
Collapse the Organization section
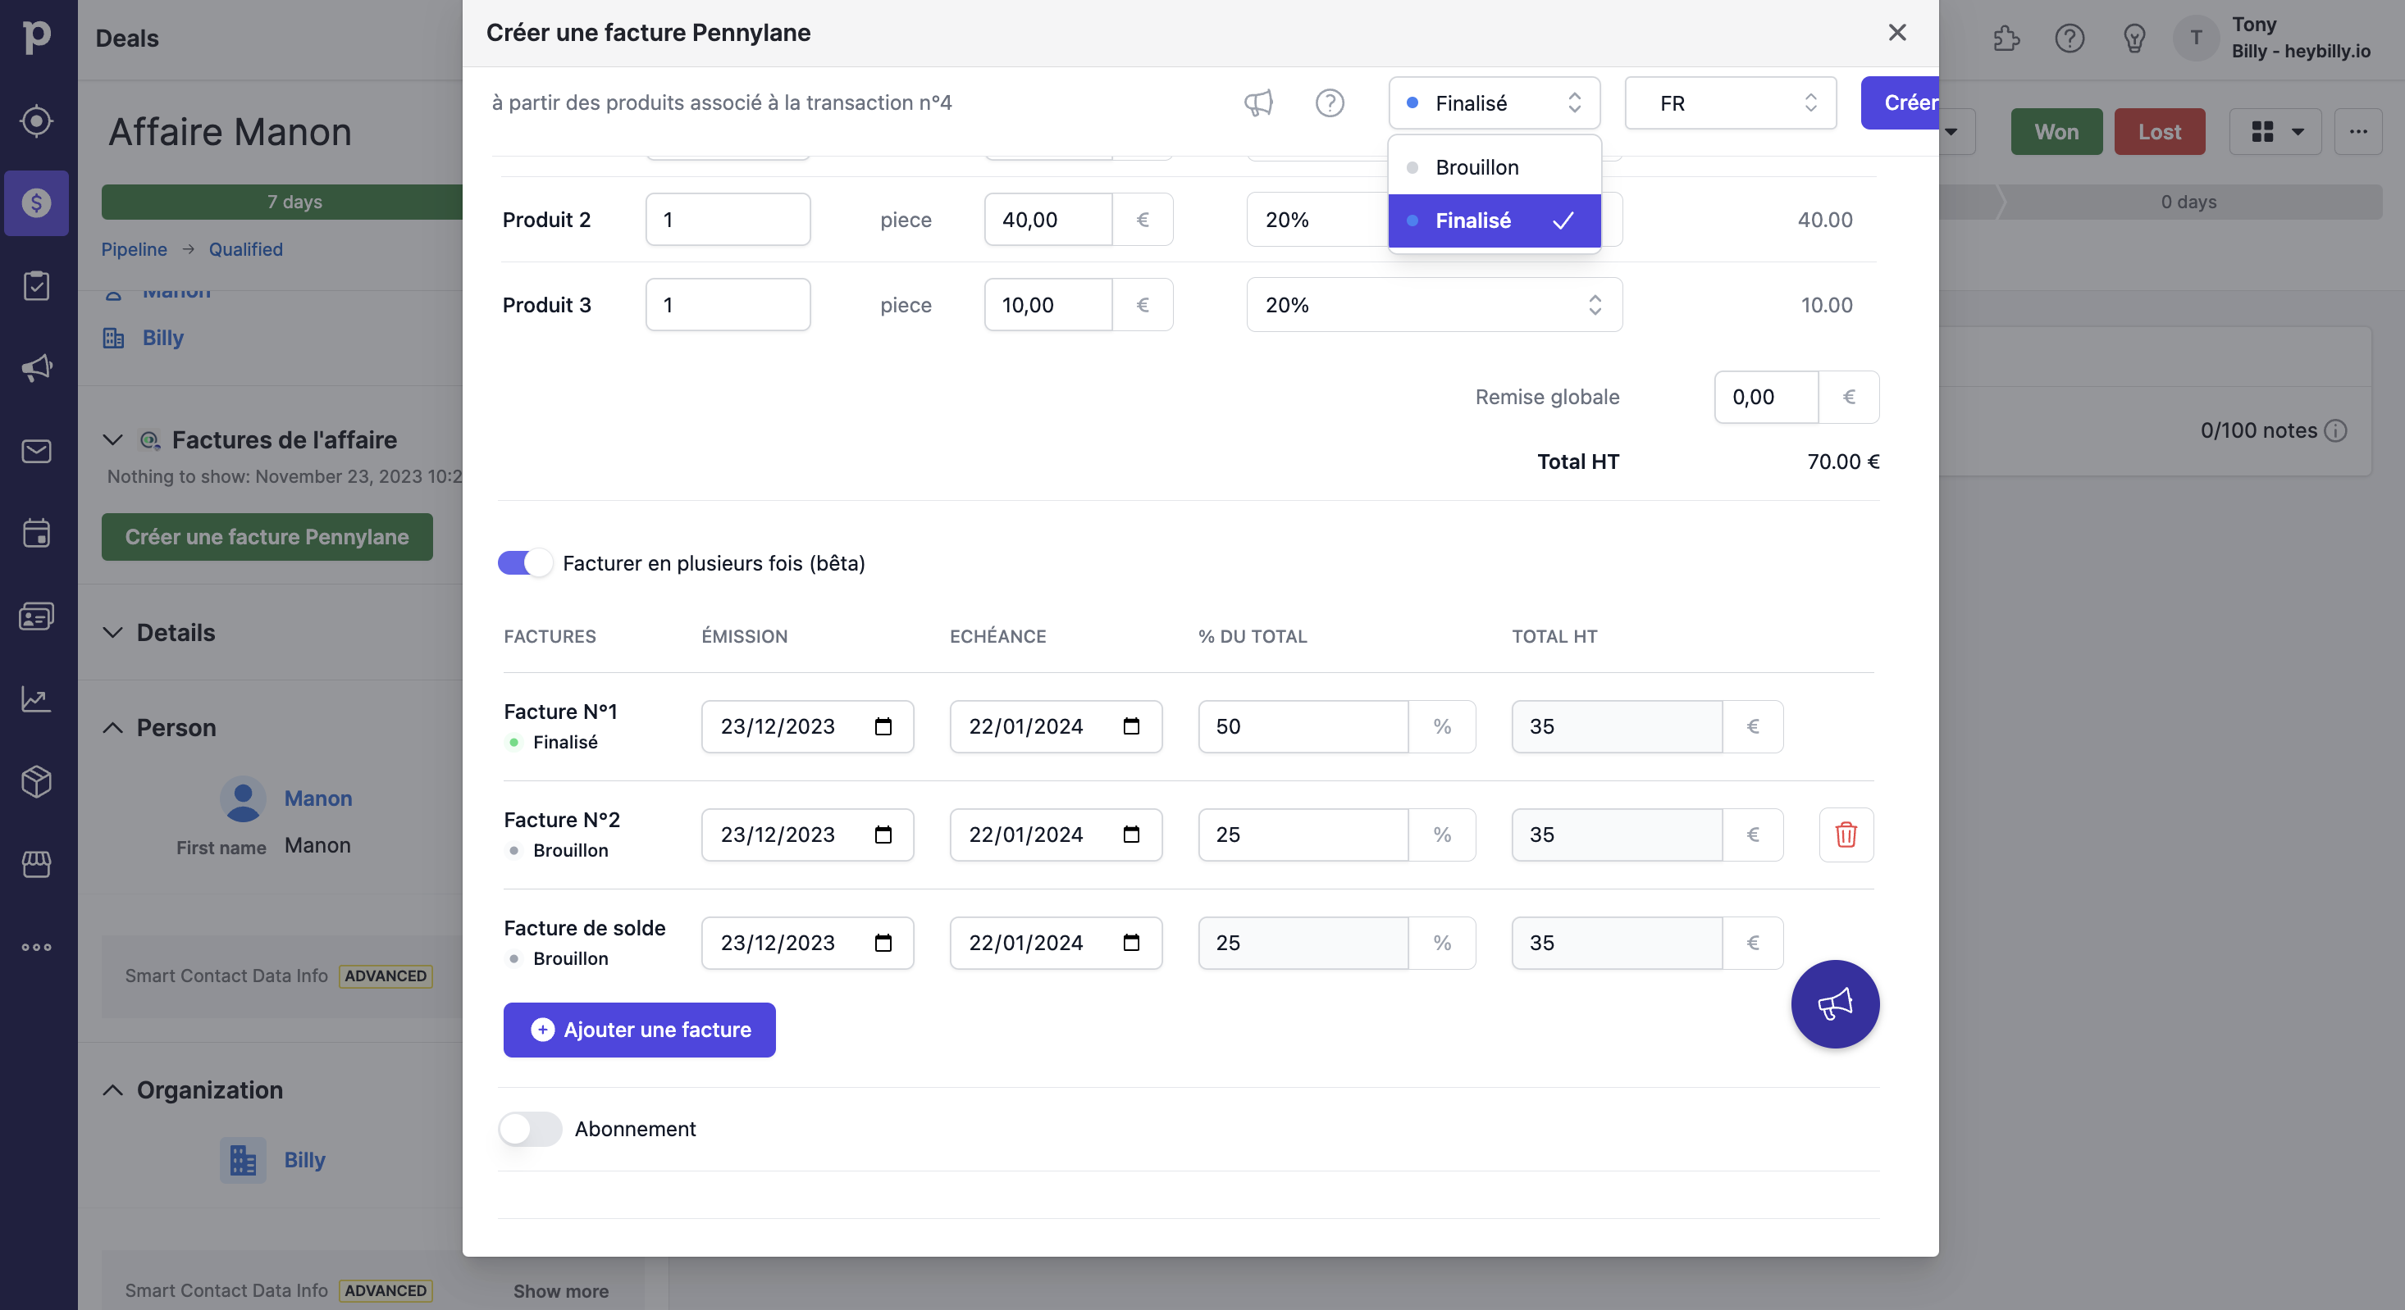[x=113, y=1089]
